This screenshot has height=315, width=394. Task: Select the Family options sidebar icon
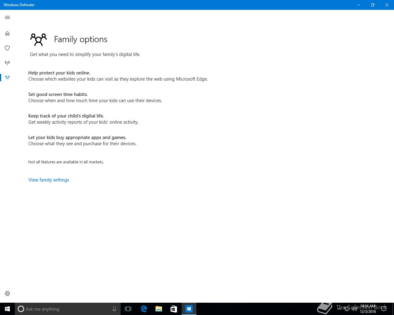[7, 78]
